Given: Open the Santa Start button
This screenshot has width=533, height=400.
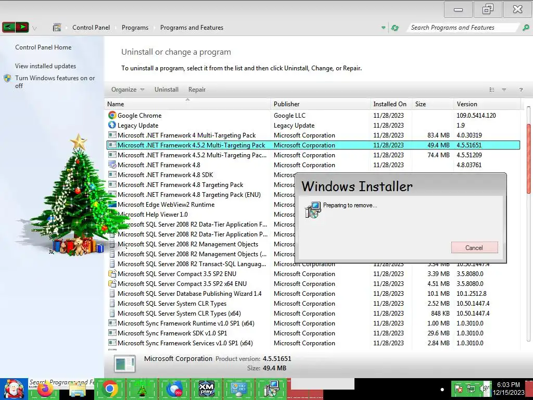Looking at the screenshot, I should point(14,389).
